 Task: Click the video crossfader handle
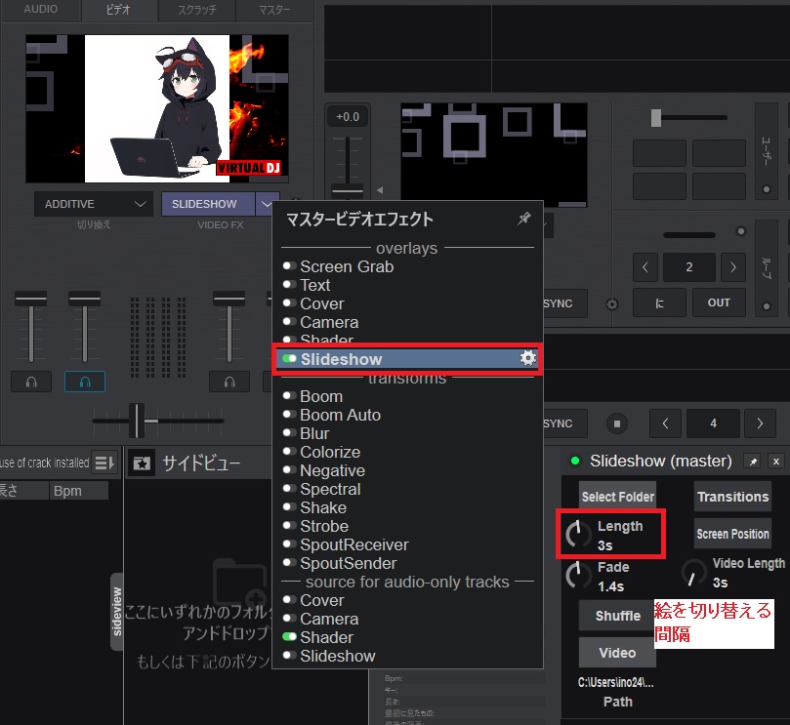pos(136,421)
